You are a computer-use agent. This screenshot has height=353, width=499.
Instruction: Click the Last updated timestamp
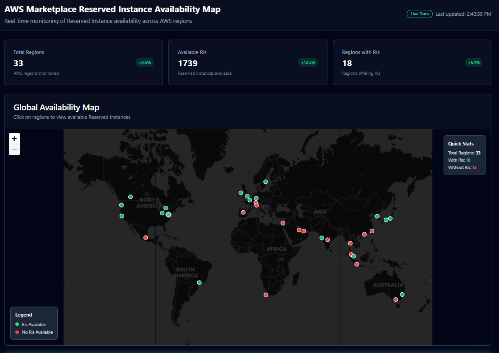point(463,14)
